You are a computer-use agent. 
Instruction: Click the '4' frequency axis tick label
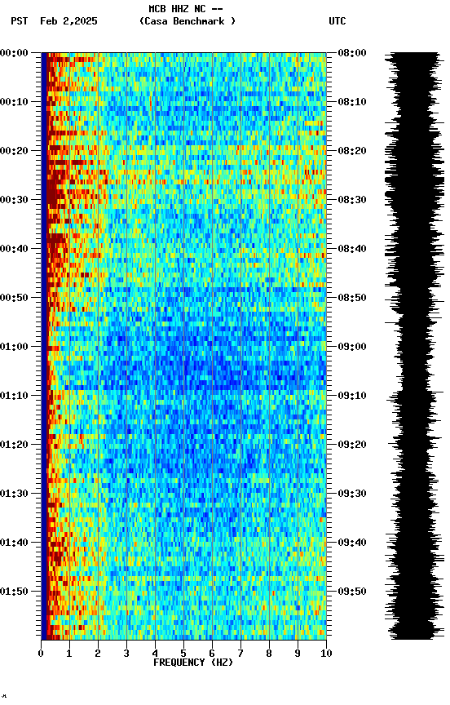point(155,654)
